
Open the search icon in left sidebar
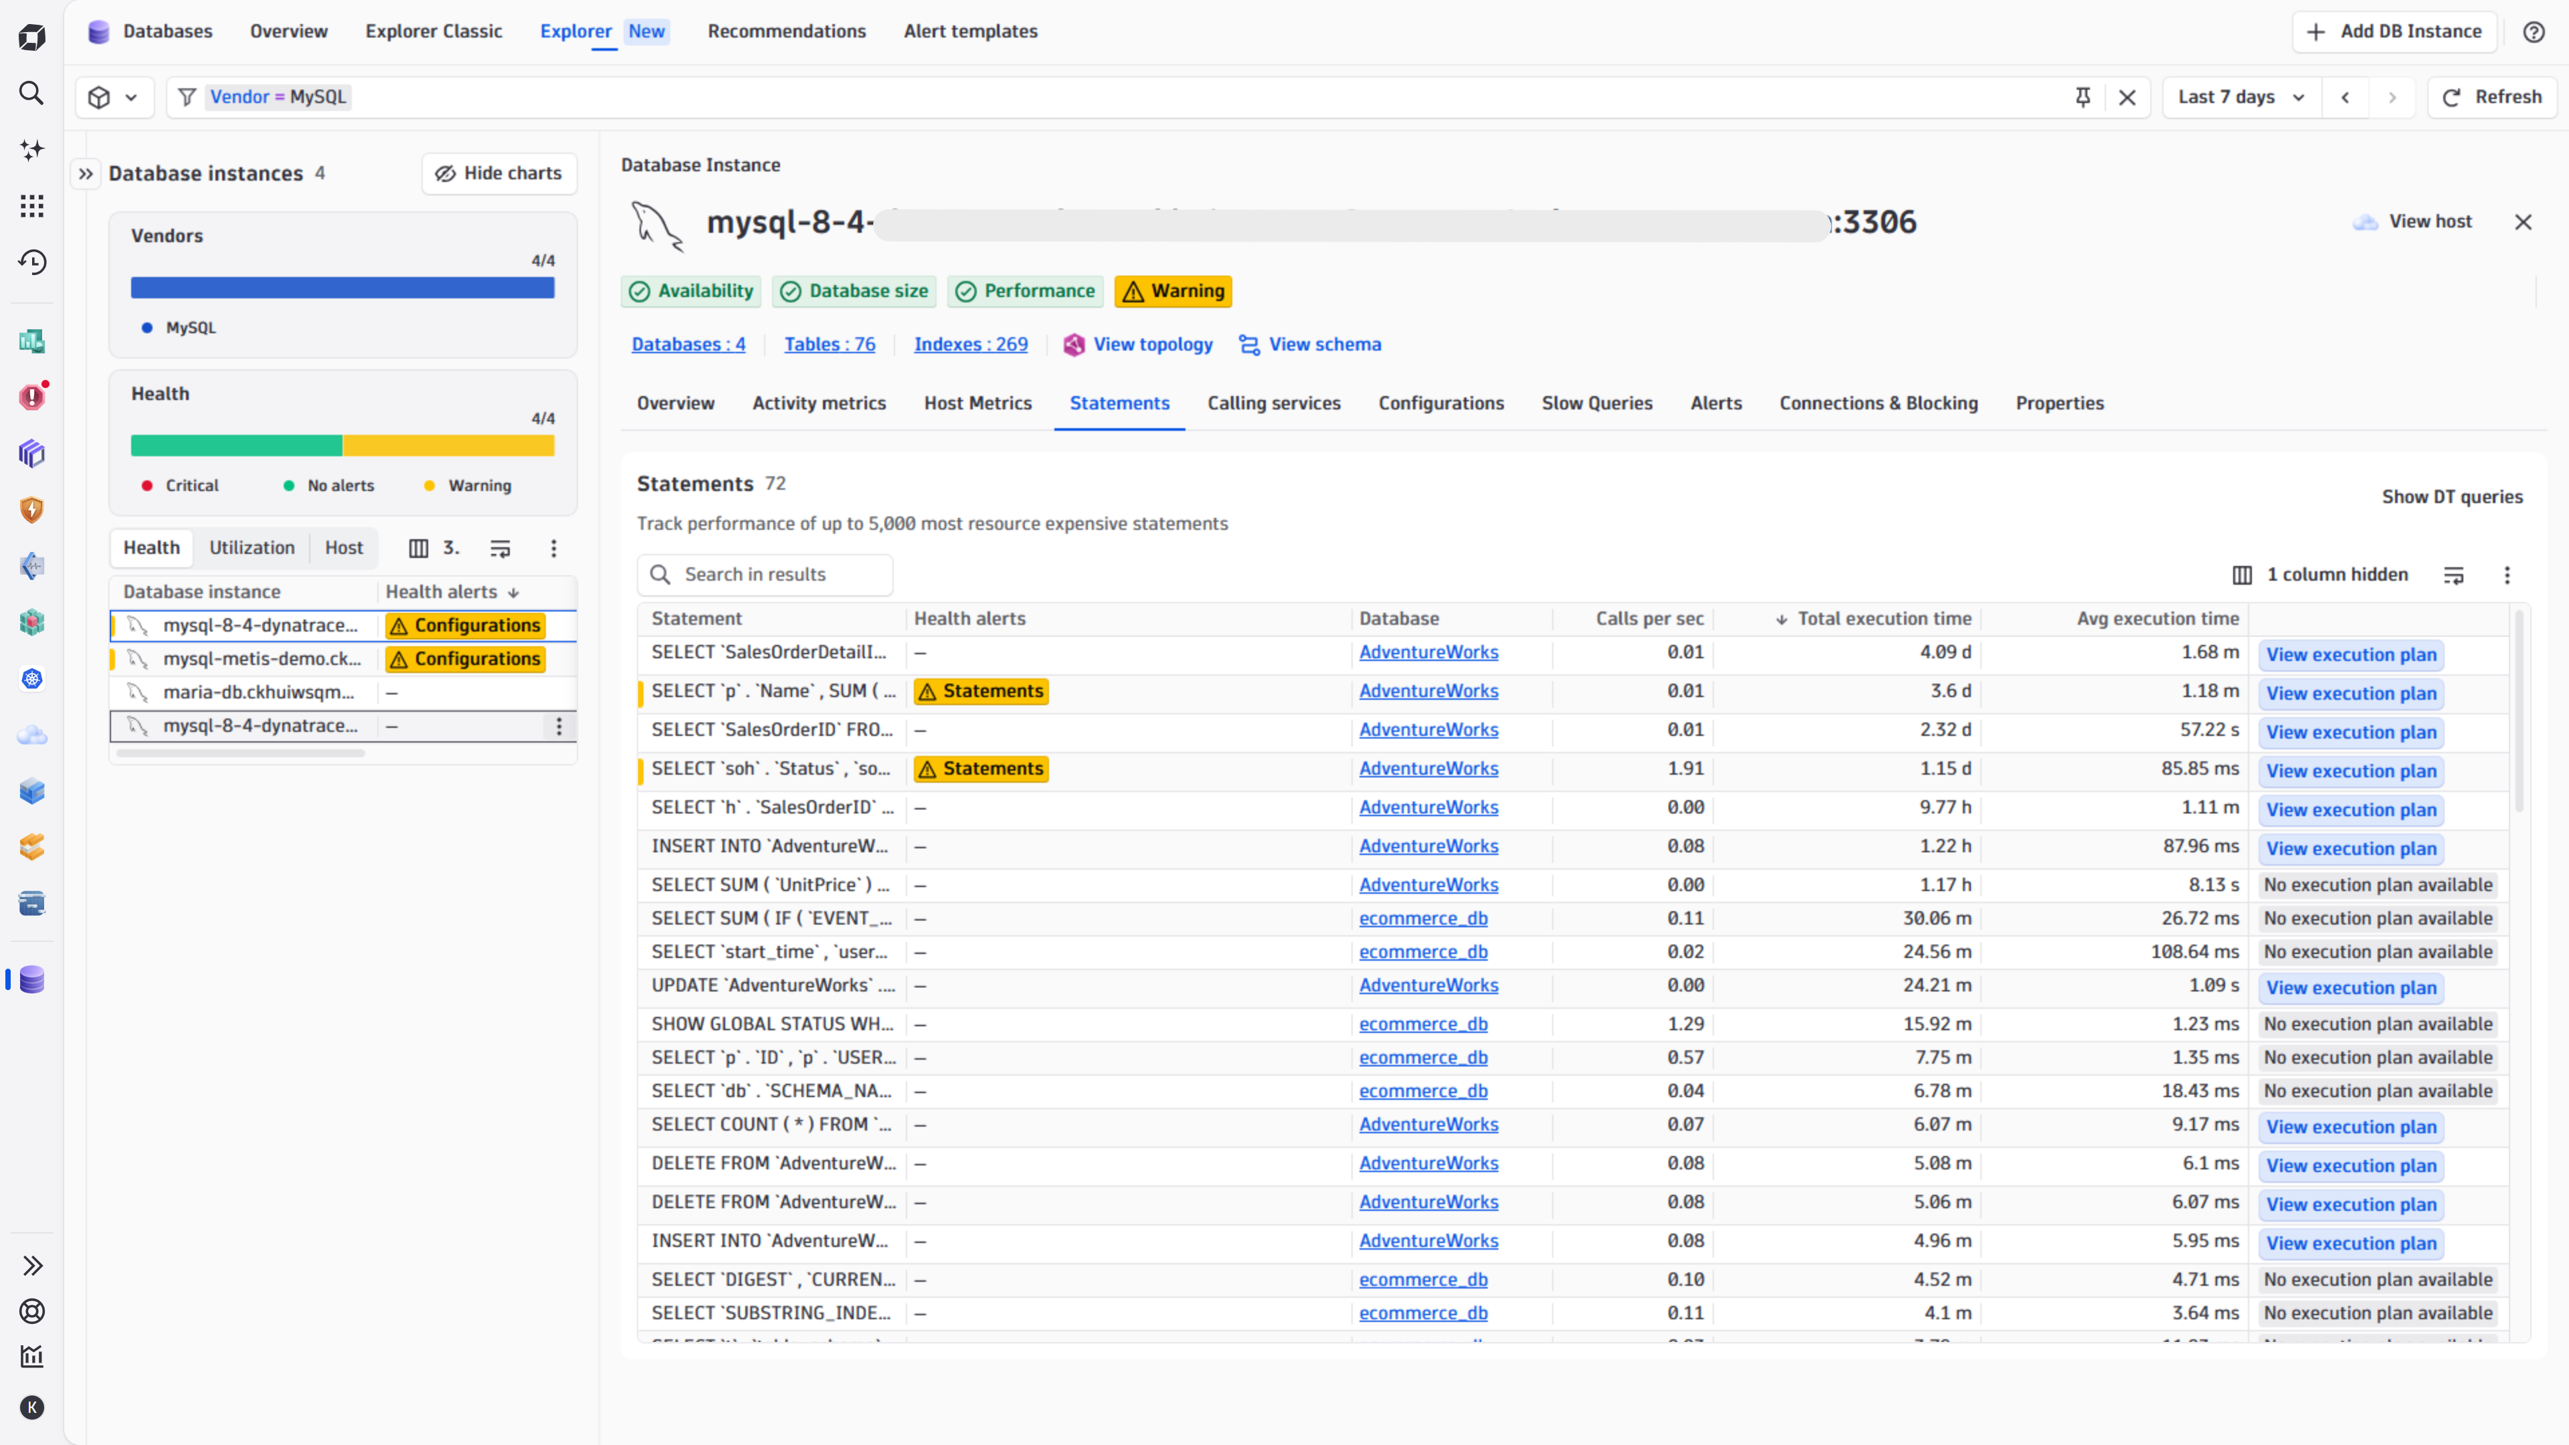32,93
